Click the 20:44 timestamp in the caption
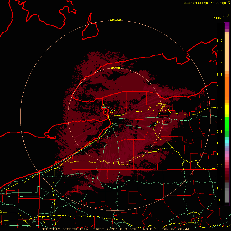The height and width of the screenshot is (231, 231). [184, 229]
